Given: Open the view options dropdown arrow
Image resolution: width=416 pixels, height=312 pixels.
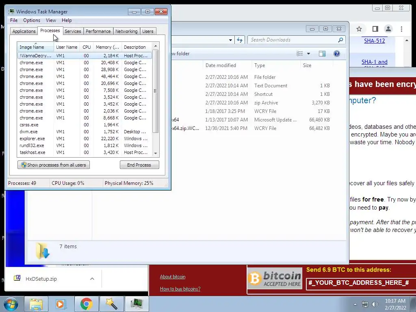Looking at the screenshot, I should coord(309,54).
